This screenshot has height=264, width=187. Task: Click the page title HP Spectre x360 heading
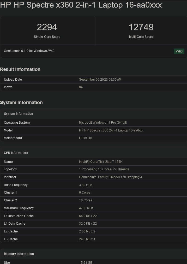tap(81, 5)
